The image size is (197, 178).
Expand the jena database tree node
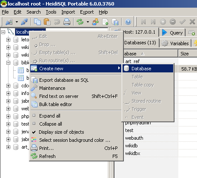click(x=9, y=132)
